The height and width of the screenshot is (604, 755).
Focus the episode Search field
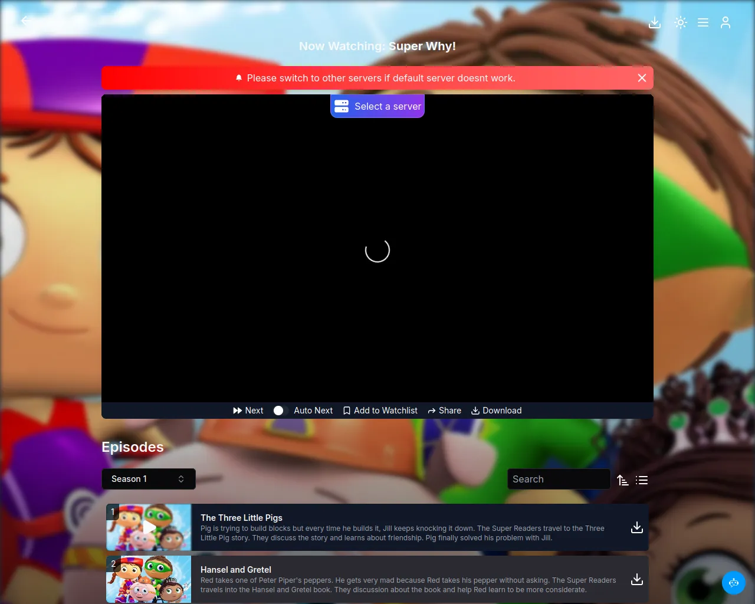[x=559, y=479]
